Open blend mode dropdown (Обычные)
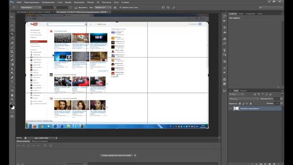This screenshot has height=165, width=293. pos(244,99)
